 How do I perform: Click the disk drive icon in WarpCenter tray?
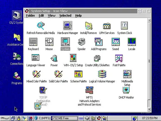(87, 118)
